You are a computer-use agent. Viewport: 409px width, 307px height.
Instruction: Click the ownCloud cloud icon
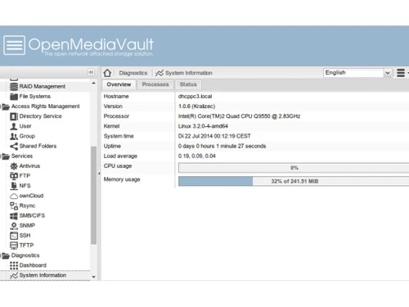tap(14, 196)
